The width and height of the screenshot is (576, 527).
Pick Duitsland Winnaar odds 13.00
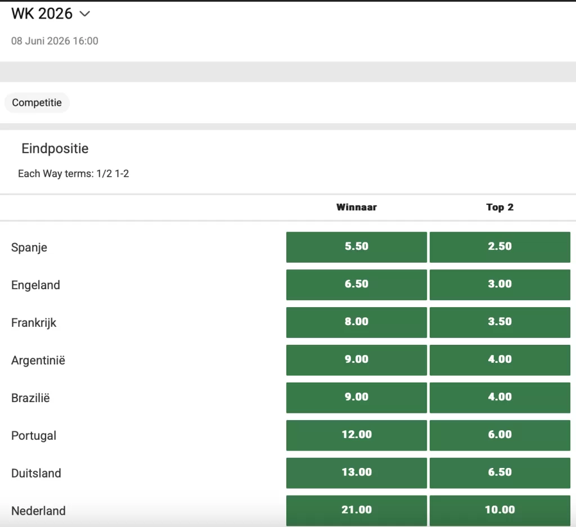[x=356, y=473]
